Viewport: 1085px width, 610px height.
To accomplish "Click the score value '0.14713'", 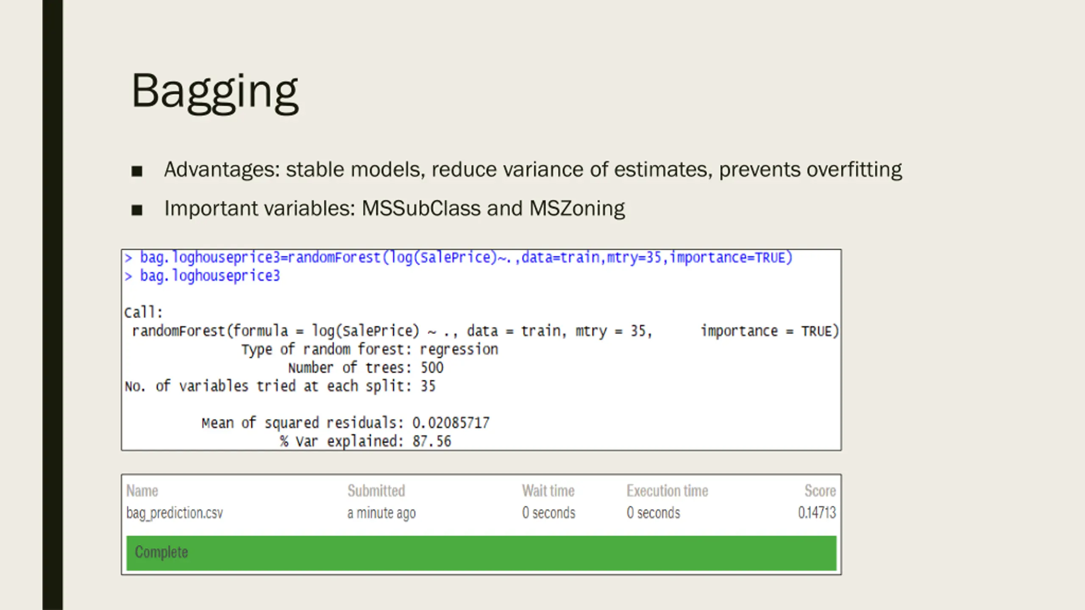I will (x=817, y=513).
